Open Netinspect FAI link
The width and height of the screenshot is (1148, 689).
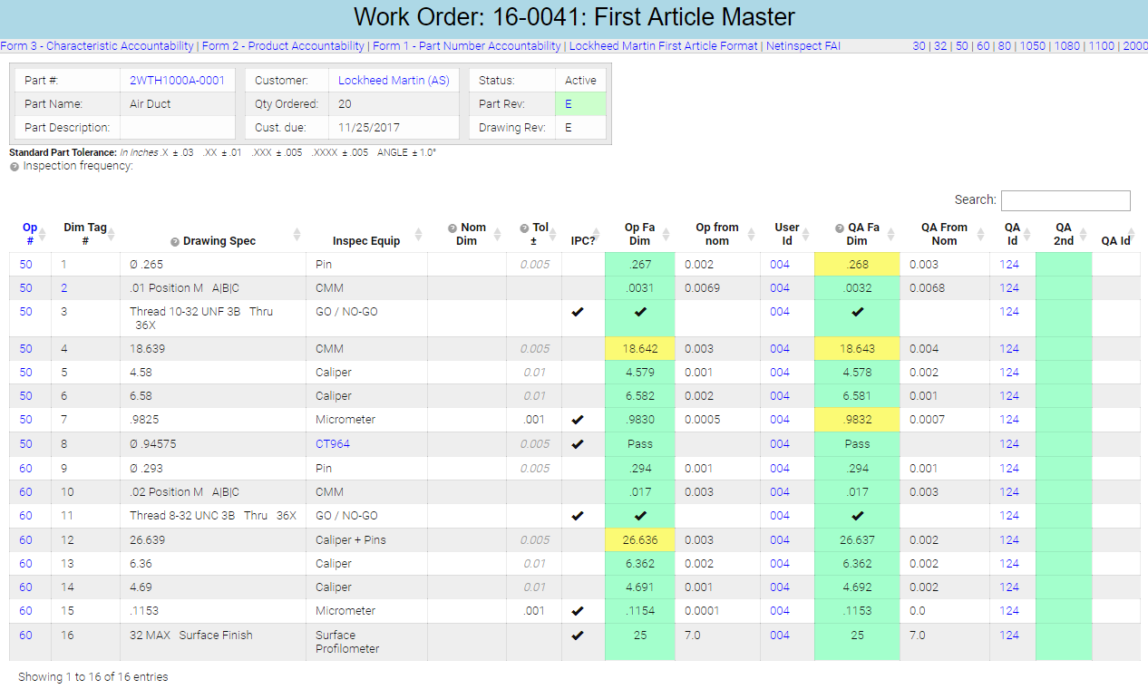(803, 45)
